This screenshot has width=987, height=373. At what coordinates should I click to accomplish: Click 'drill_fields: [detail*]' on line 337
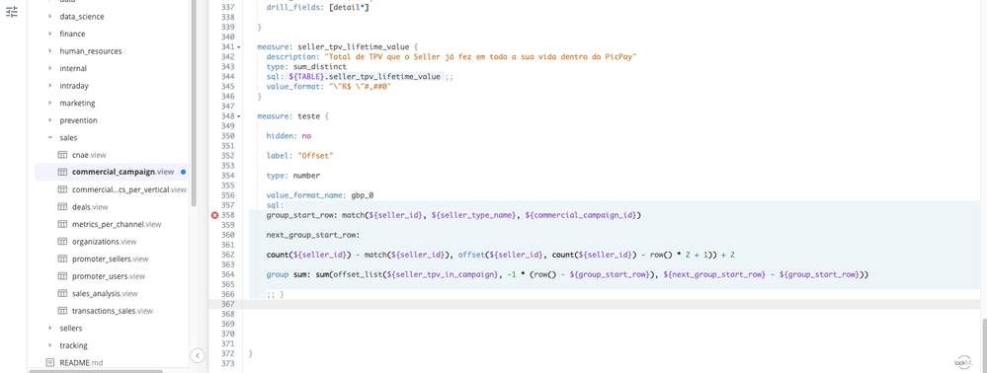pos(318,7)
